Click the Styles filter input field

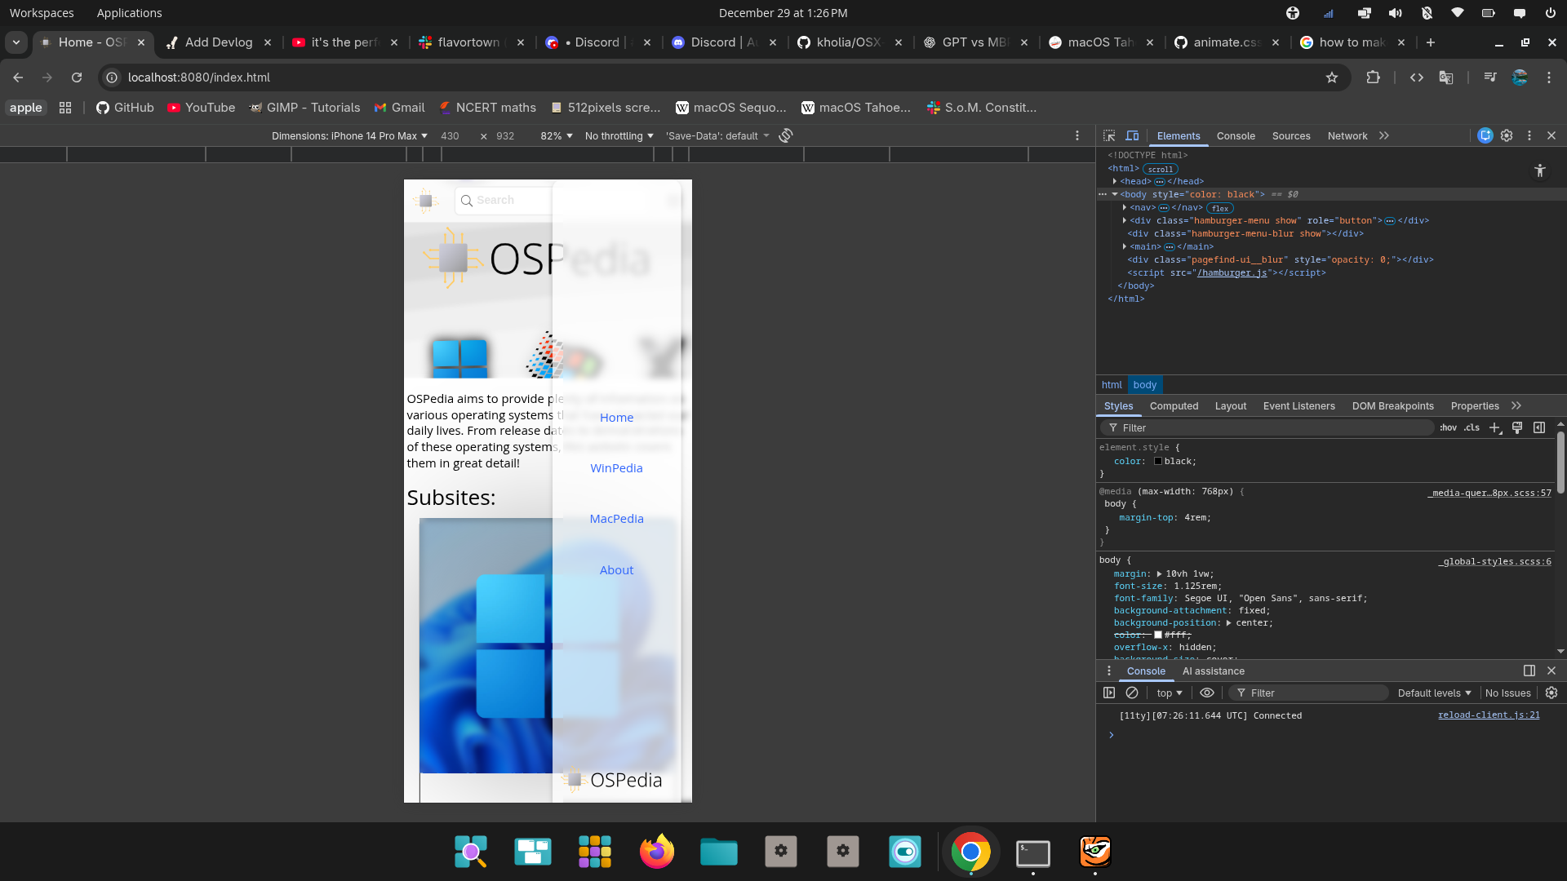(1273, 427)
